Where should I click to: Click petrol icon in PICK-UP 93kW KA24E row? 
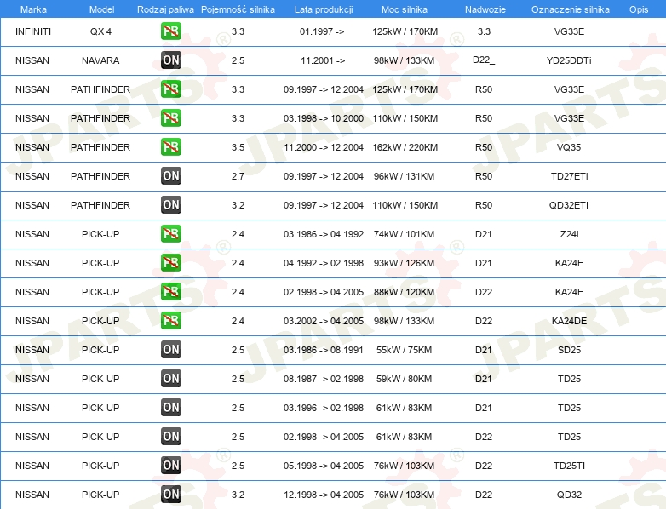170,263
